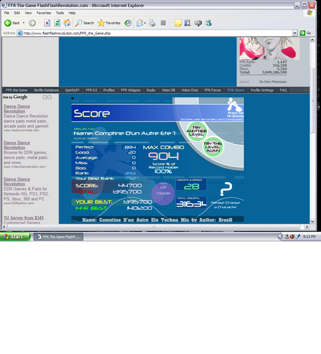321x354 pixels.
Task: Click the Back navigation arrow icon
Action: (x=8, y=23)
